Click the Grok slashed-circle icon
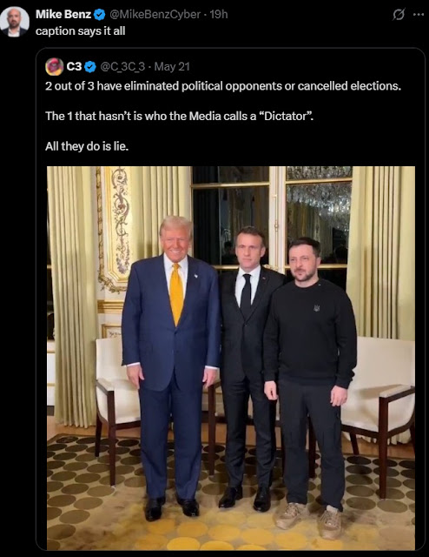 click(x=399, y=15)
